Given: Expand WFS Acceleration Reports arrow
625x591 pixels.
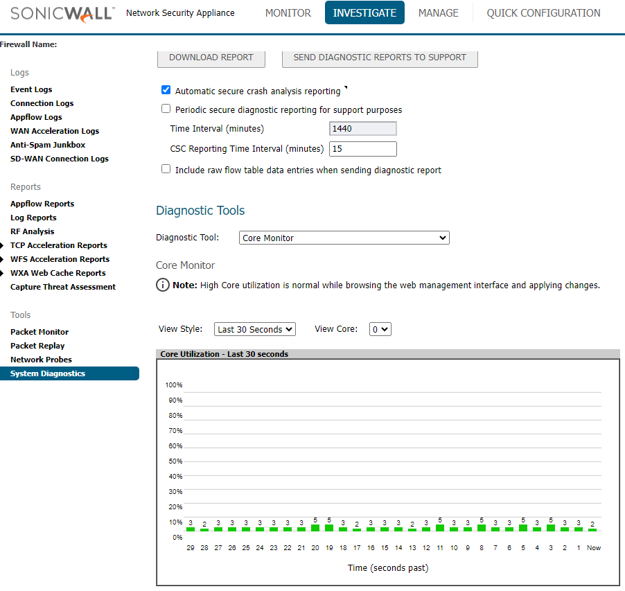Looking at the screenshot, I should 2,259.
